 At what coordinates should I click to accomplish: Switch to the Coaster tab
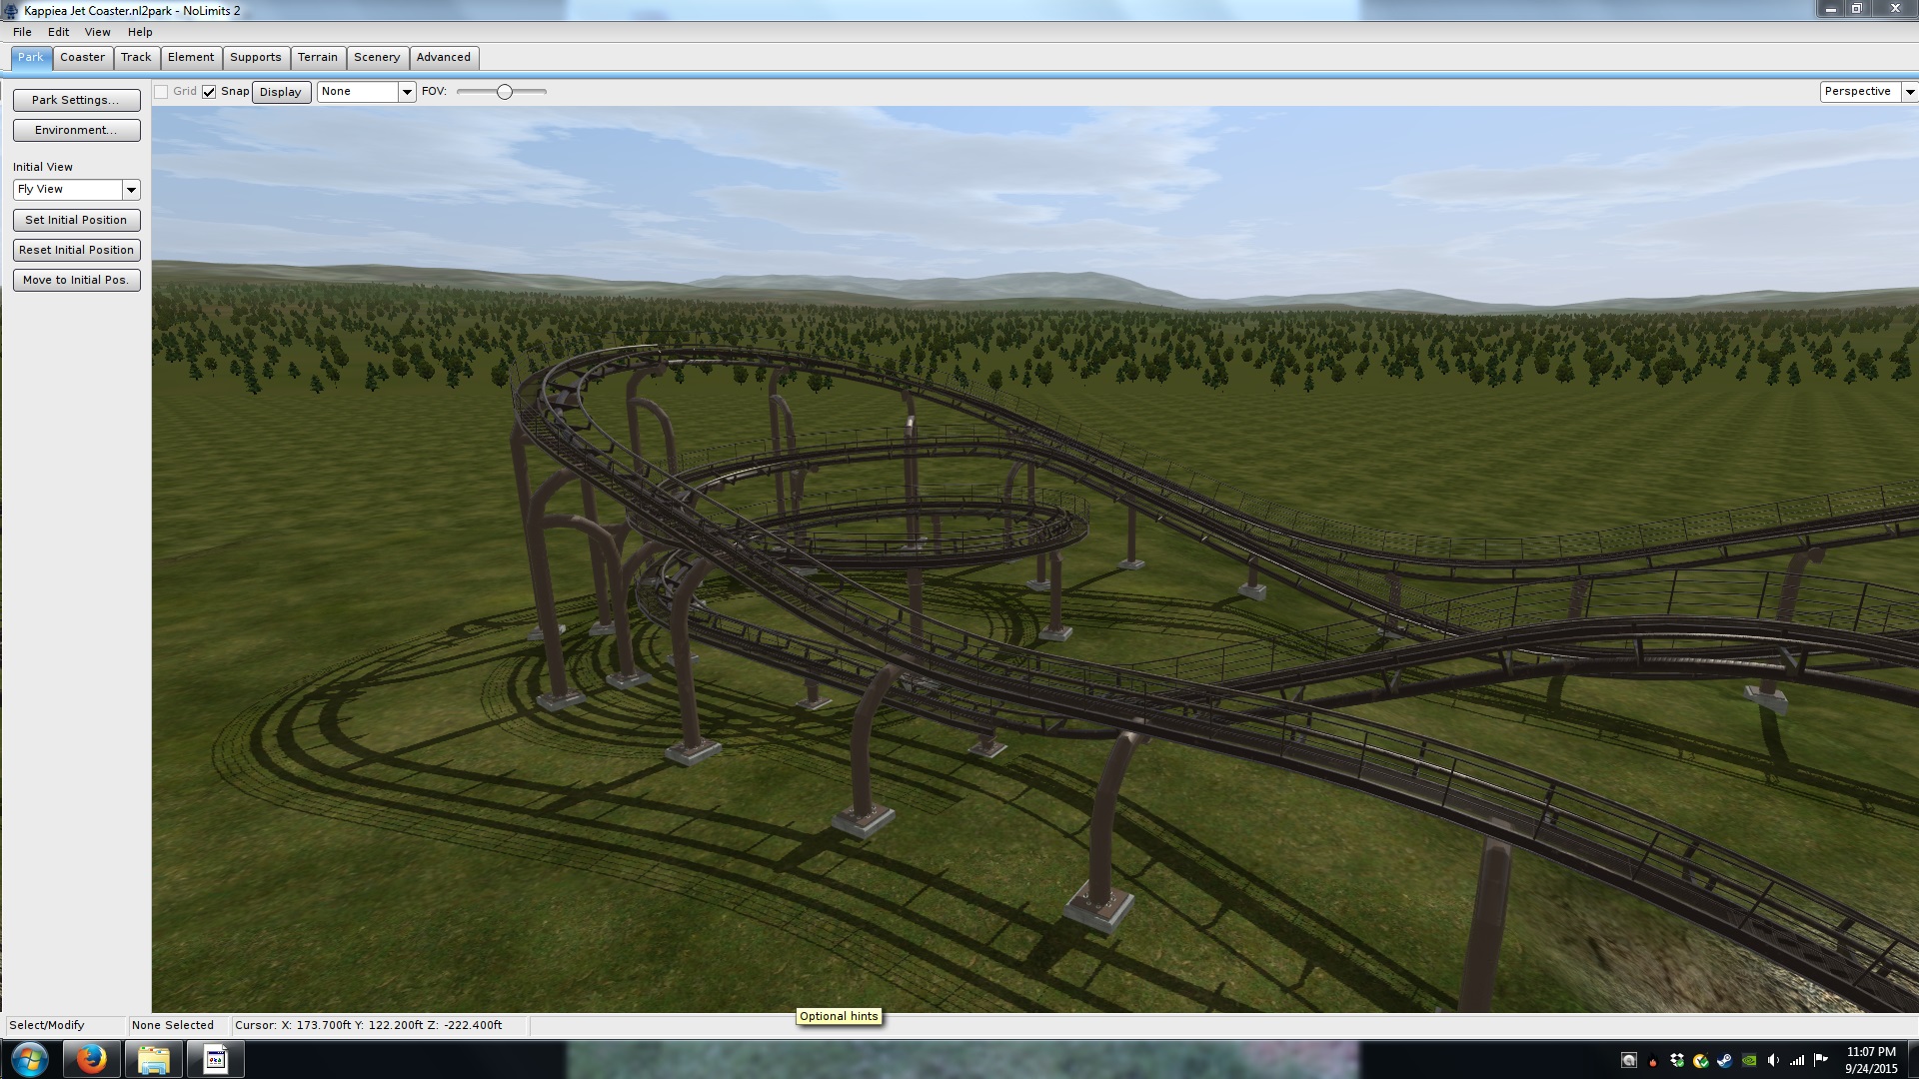pyautogui.click(x=82, y=57)
